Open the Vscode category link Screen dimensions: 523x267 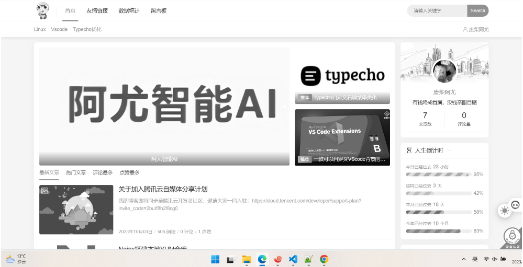click(x=59, y=29)
